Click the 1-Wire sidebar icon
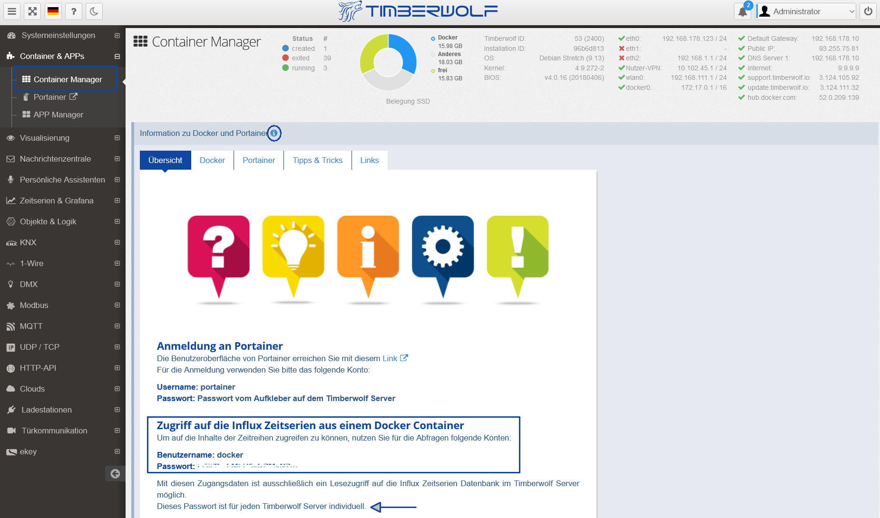The width and height of the screenshot is (880, 518). [11, 264]
